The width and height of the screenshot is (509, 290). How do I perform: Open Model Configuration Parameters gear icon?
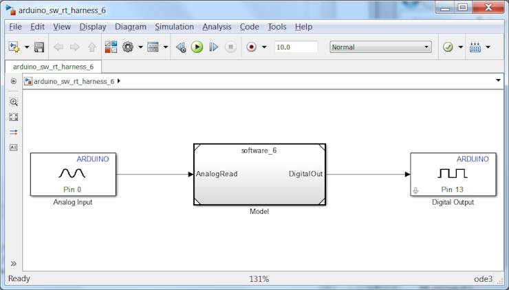coord(128,47)
